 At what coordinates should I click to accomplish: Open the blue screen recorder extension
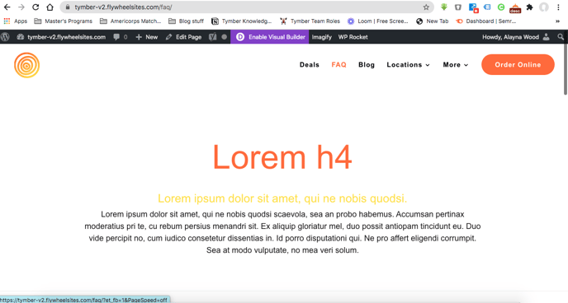[x=473, y=7]
